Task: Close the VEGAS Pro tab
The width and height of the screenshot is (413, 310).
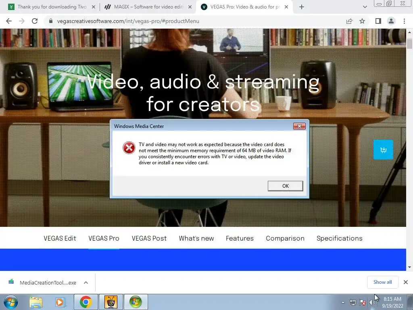Action: [286, 7]
